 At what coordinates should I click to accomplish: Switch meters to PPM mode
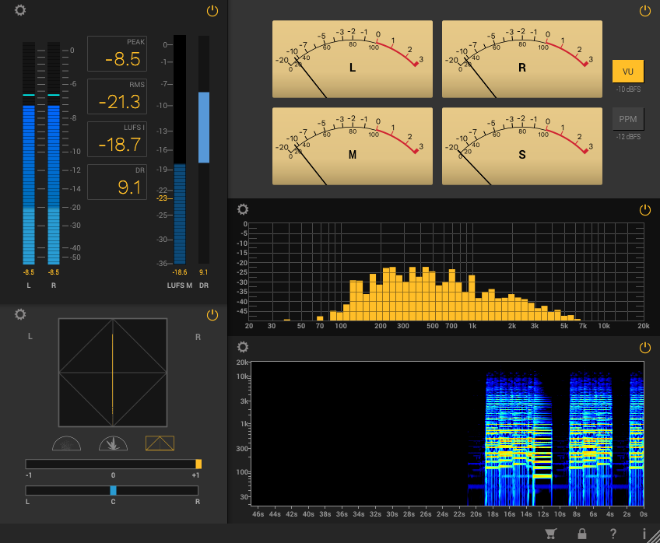pos(628,119)
